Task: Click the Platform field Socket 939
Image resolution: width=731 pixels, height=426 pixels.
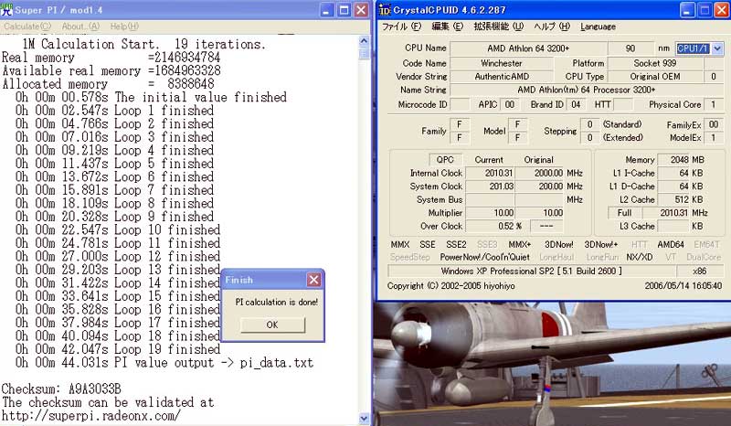Action: pos(654,63)
